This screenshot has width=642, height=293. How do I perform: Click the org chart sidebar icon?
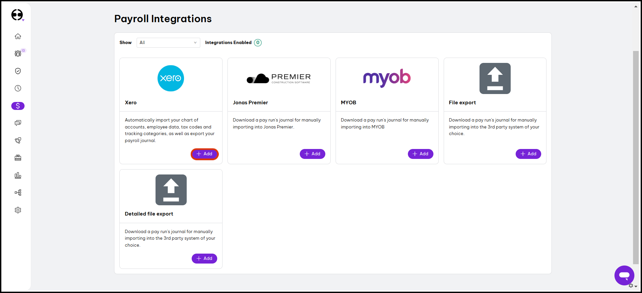(x=18, y=193)
